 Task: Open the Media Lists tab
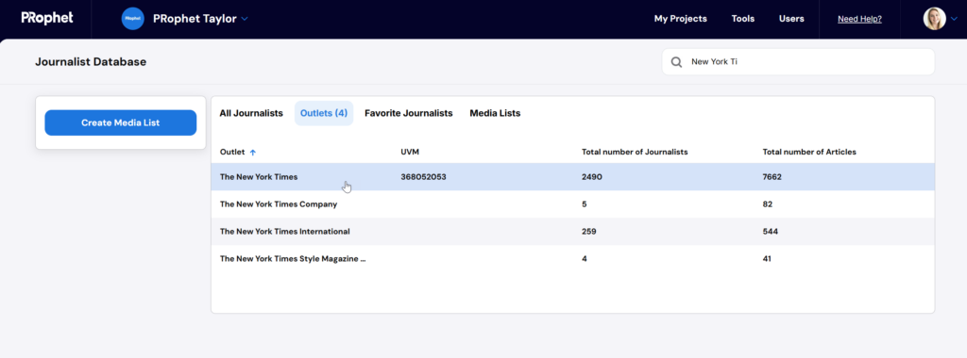495,113
